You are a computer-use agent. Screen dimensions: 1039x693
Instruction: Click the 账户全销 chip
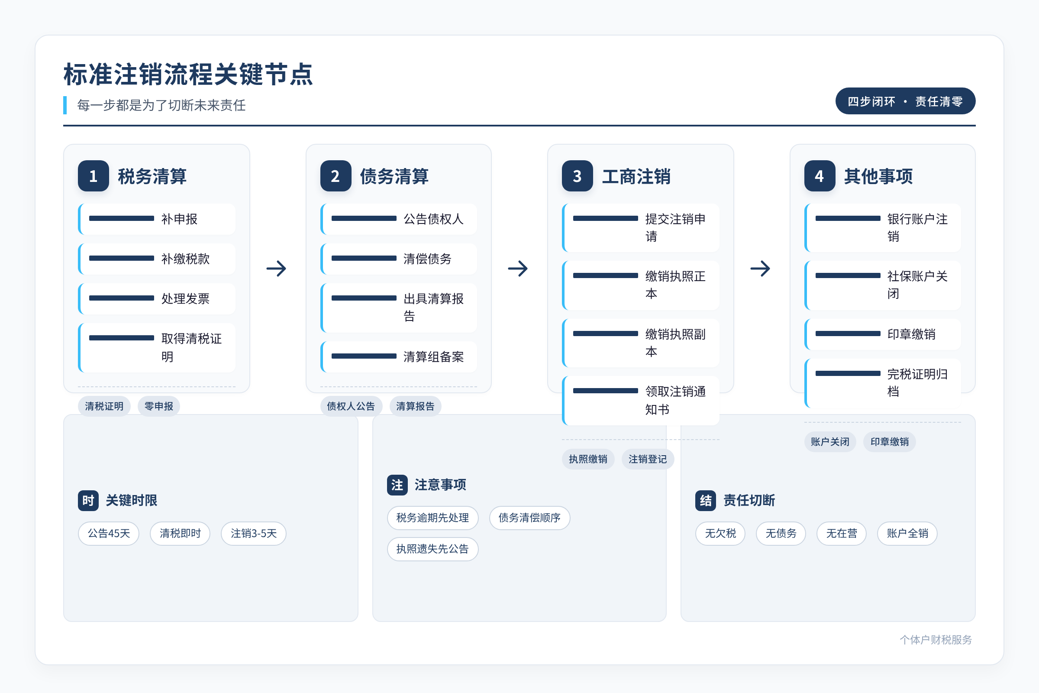[x=907, y=534]
